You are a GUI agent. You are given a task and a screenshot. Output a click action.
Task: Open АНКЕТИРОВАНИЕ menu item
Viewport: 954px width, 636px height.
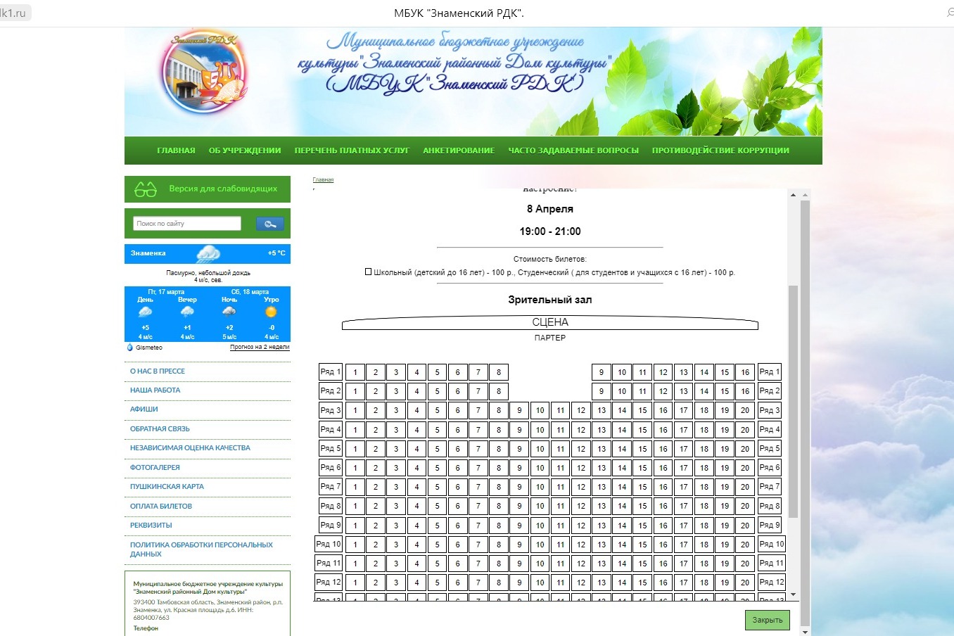(459, 151)
